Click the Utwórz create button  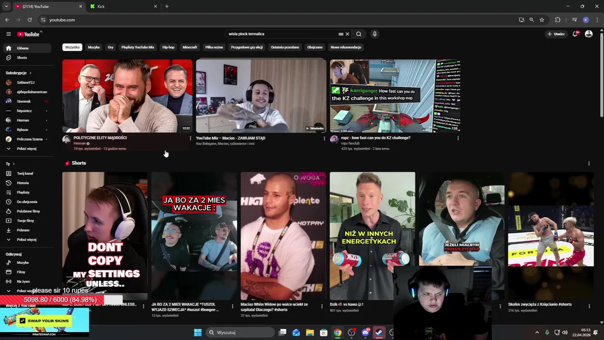556,34
